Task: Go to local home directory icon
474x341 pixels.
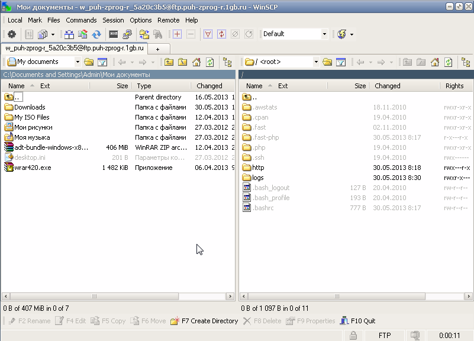Action: click(196, 62)
